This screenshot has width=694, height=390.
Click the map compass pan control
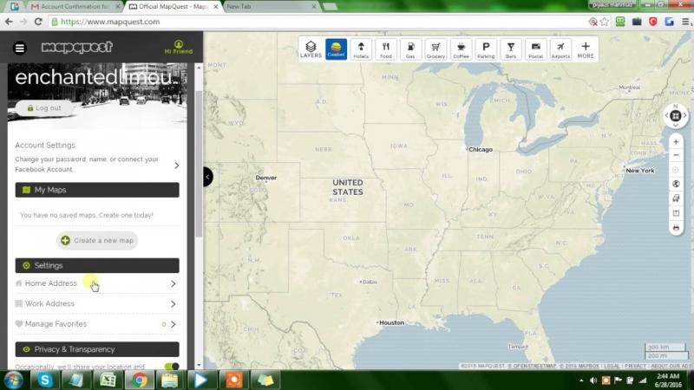[676, 116]
